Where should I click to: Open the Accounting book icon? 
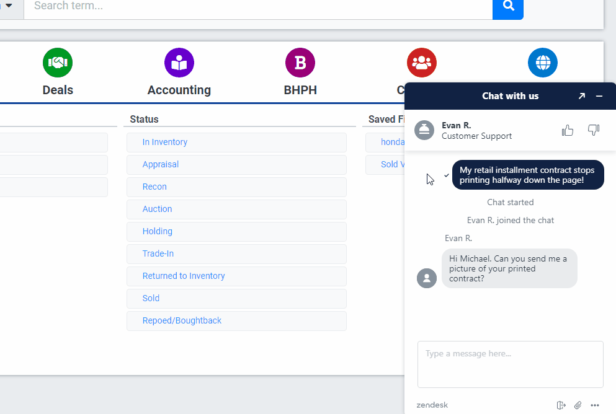pyautogui.click(x=179, y=63)
